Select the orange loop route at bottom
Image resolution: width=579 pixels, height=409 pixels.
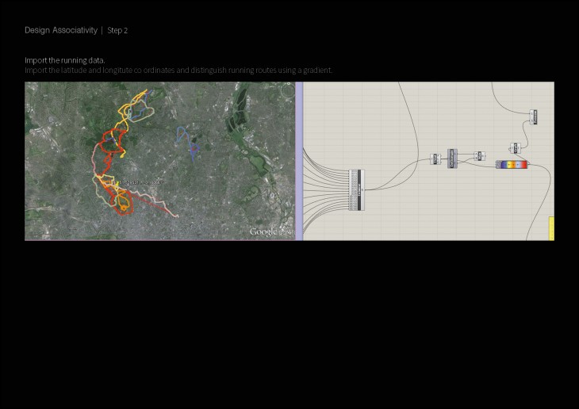tap(123, 204)
